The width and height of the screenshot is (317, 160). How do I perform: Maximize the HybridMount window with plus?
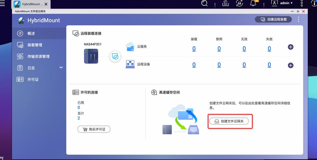298,12
